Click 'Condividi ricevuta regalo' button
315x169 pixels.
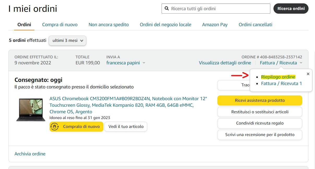260,123
